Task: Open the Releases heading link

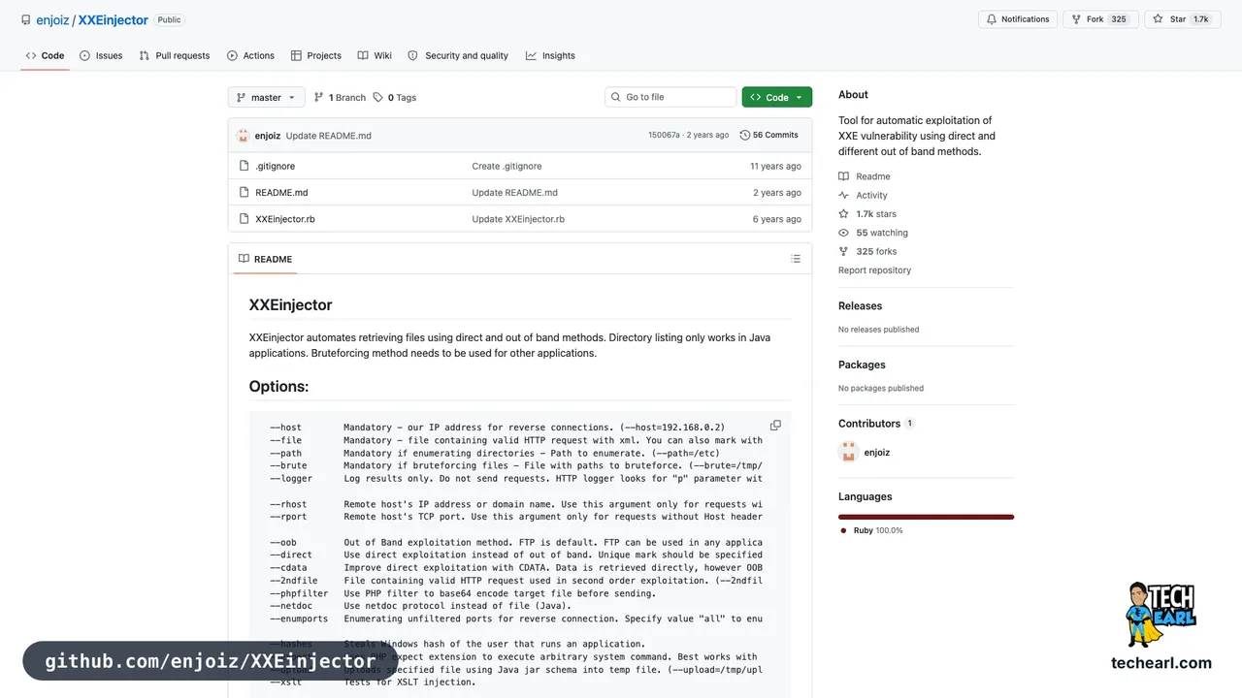Action: point(860,305)
